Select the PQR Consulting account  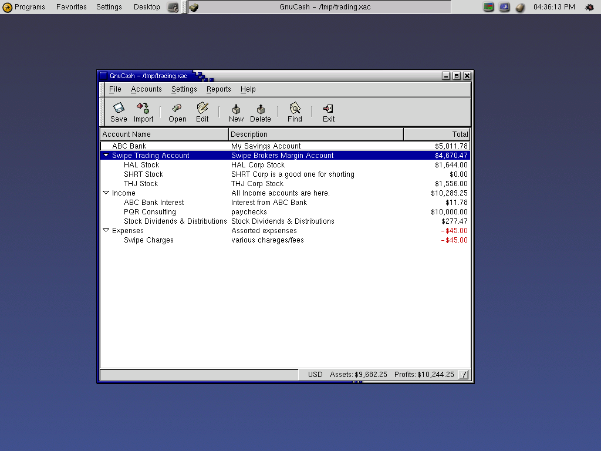[x=285, y=211]
